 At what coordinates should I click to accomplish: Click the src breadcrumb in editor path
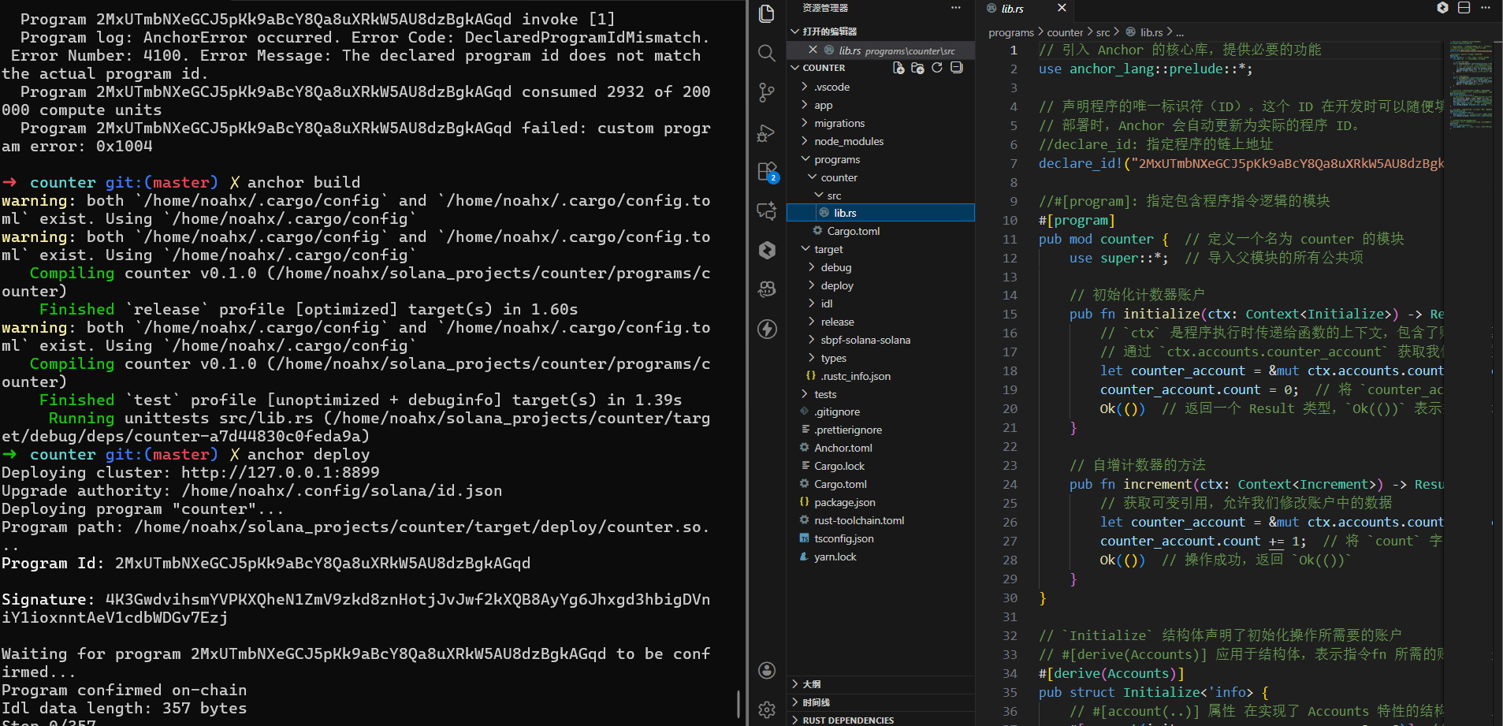[1103, 32]
